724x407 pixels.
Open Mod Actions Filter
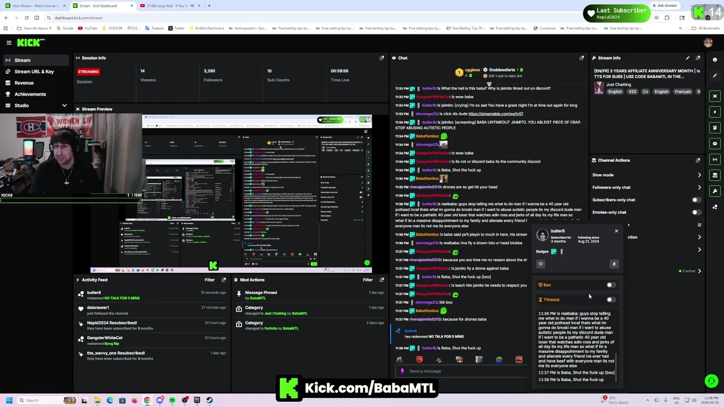(x=368, y=280)
